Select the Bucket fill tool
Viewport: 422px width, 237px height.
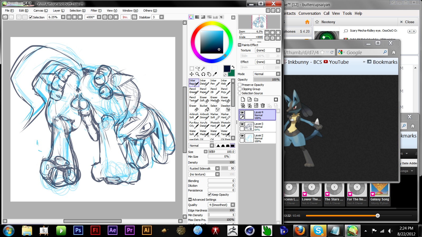(x=204, y=108)
